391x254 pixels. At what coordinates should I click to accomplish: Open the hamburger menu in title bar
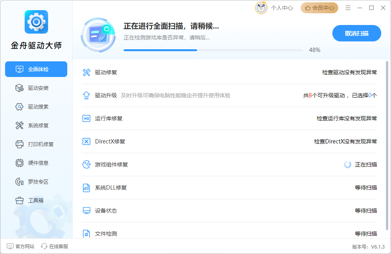point(348,8)
